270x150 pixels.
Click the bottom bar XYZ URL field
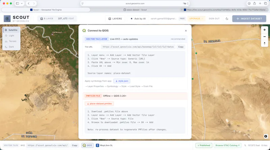[x=48, y=145]
